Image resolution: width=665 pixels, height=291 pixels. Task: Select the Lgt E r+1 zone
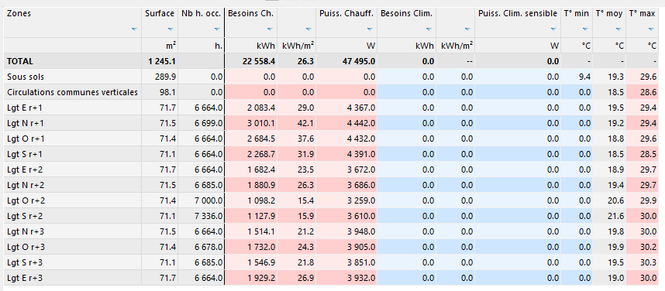[x=24, y=108]
